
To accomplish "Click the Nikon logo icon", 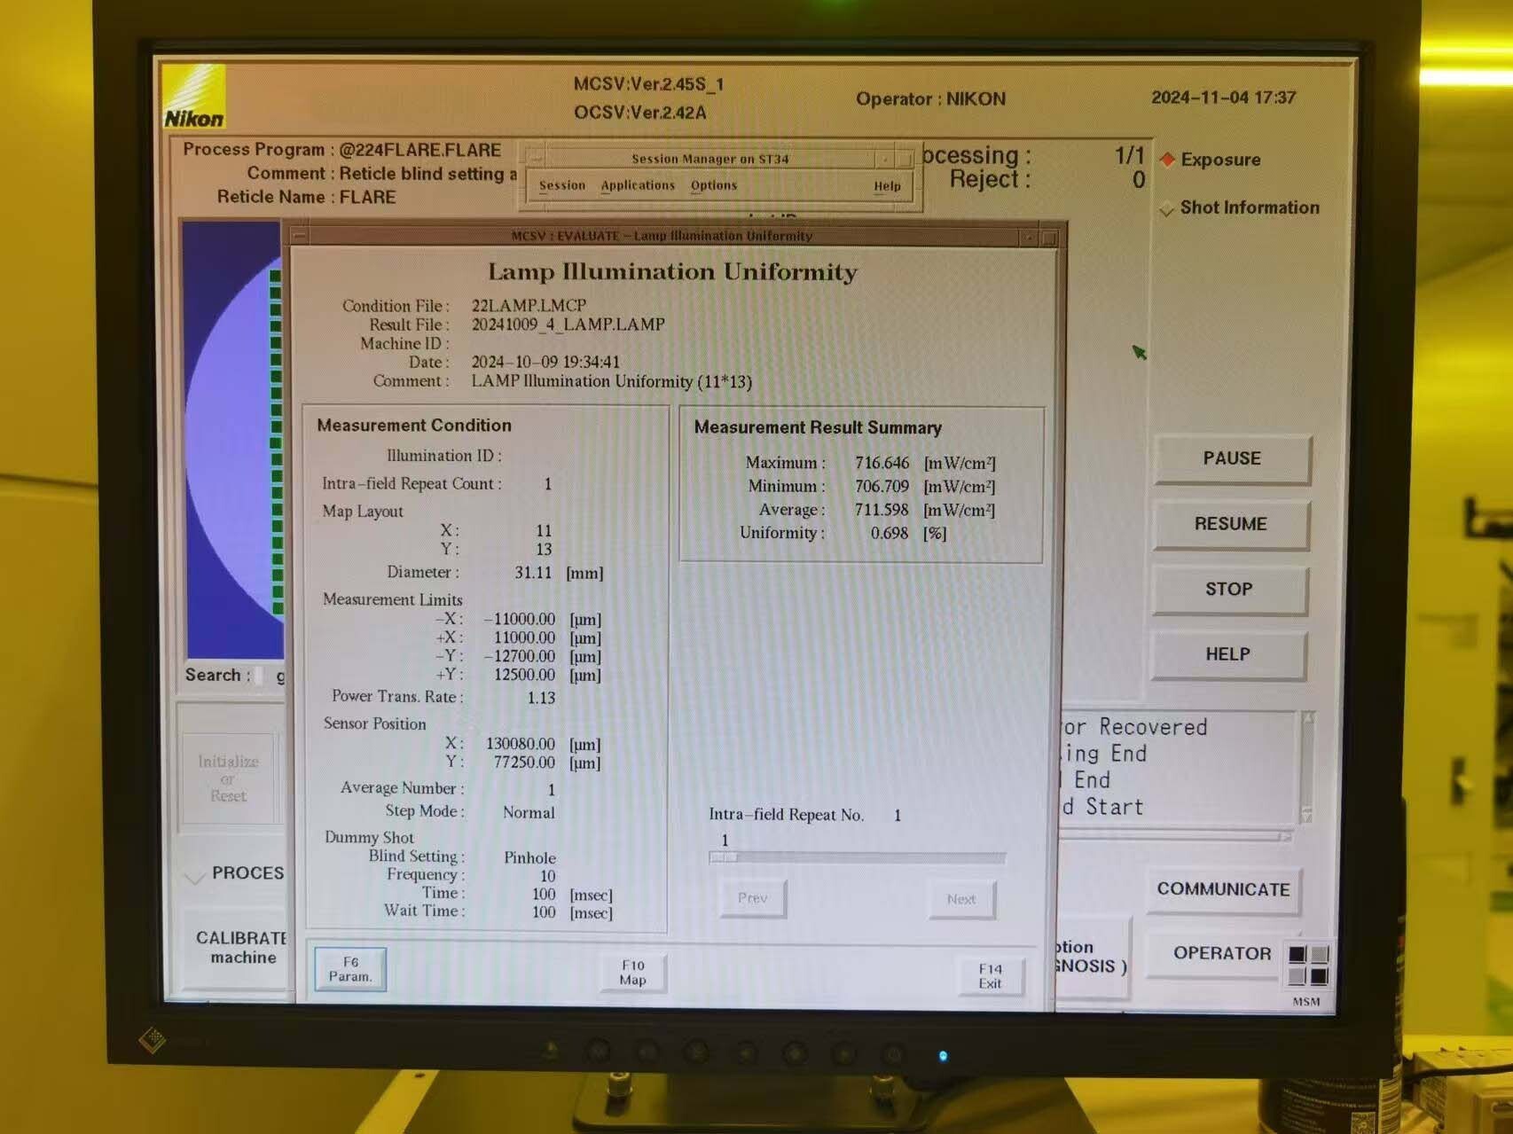I will tap(193, 97).
